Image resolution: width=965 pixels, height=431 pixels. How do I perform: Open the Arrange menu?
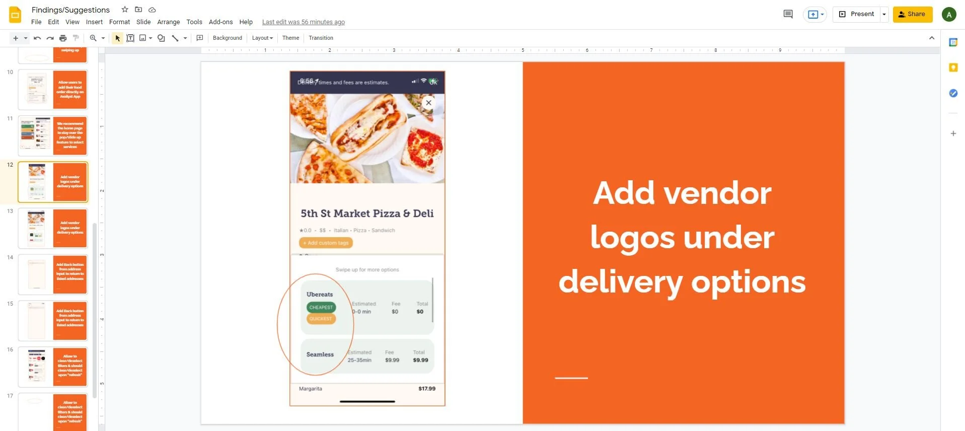(169, 22)
